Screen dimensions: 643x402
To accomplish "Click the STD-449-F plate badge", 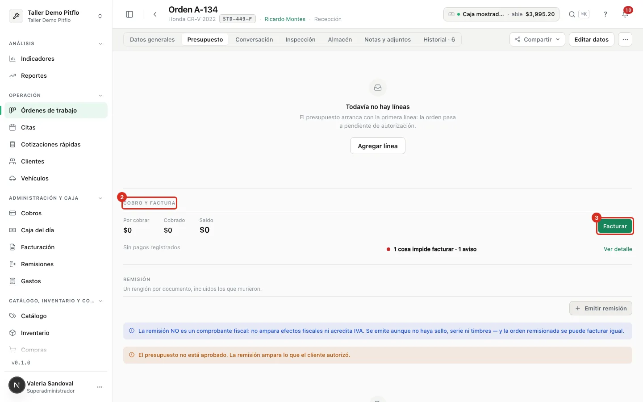I will [238, 19].
